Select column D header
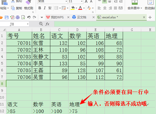This screenshot has width=156, height=114. coord(77,30)
